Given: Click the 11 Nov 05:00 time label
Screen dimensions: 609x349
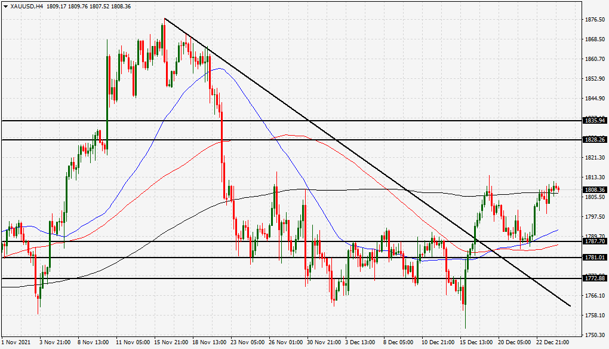Looking at the screenshot, I should click(133, 342).
